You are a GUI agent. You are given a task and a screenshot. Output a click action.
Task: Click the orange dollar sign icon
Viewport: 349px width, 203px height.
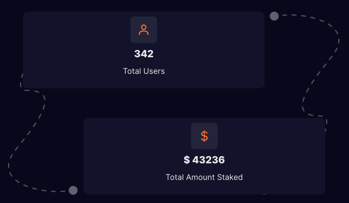point(204,136)
